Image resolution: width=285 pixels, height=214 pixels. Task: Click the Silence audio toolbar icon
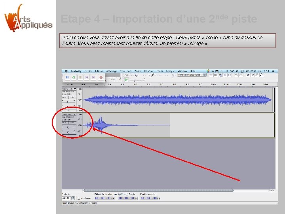coord(230,75)
